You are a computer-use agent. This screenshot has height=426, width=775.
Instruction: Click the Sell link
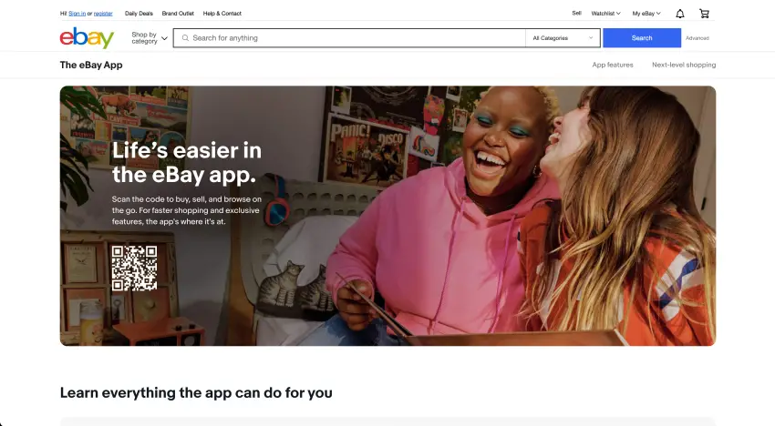577,14
